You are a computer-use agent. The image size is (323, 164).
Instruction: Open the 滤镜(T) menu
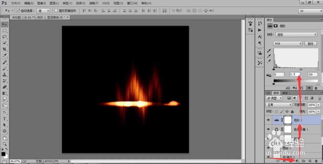tap(94, 3)
